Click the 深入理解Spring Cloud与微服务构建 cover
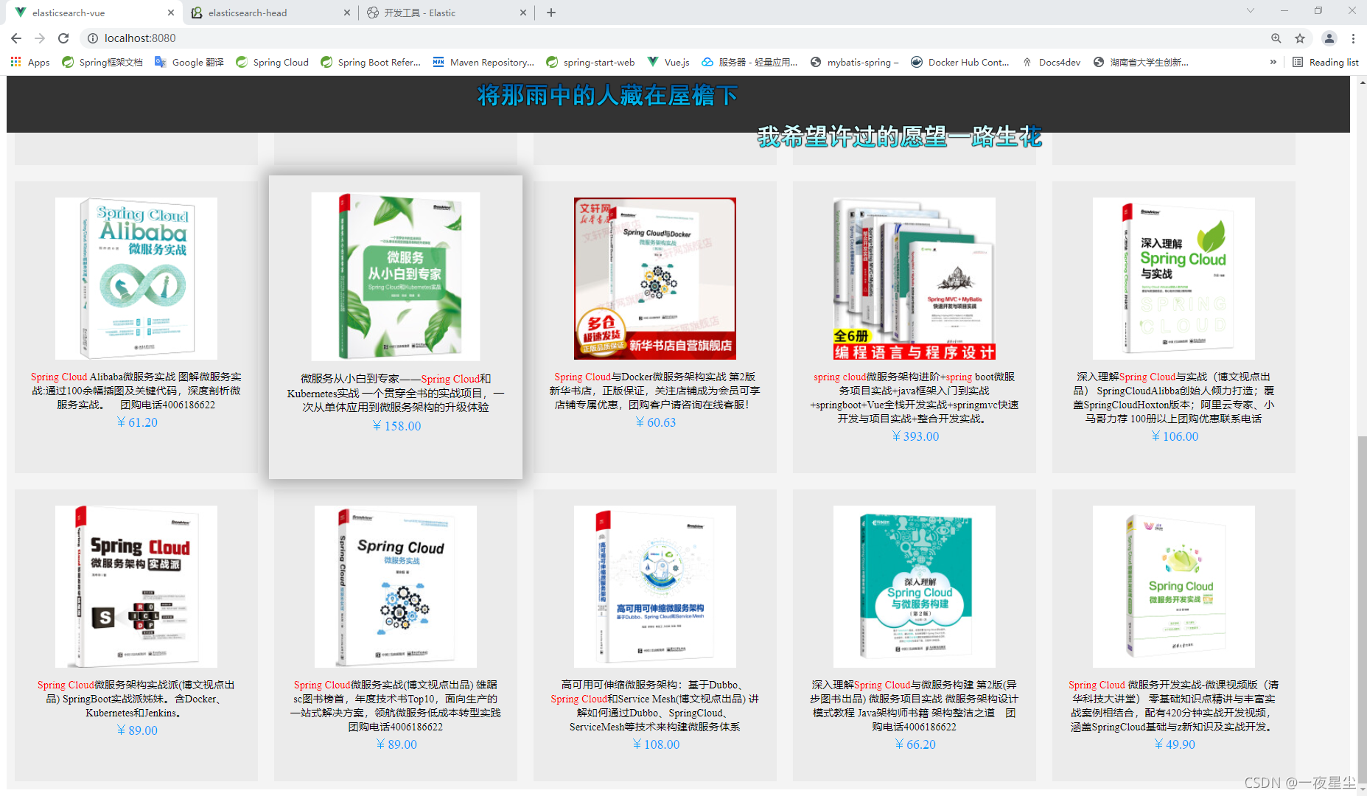 pyautogui.click(x=915, y=587)
